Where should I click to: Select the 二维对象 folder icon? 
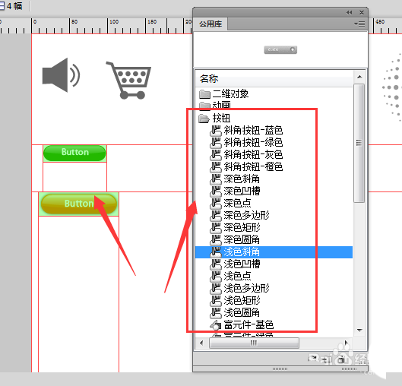click(x=204, y=94)
